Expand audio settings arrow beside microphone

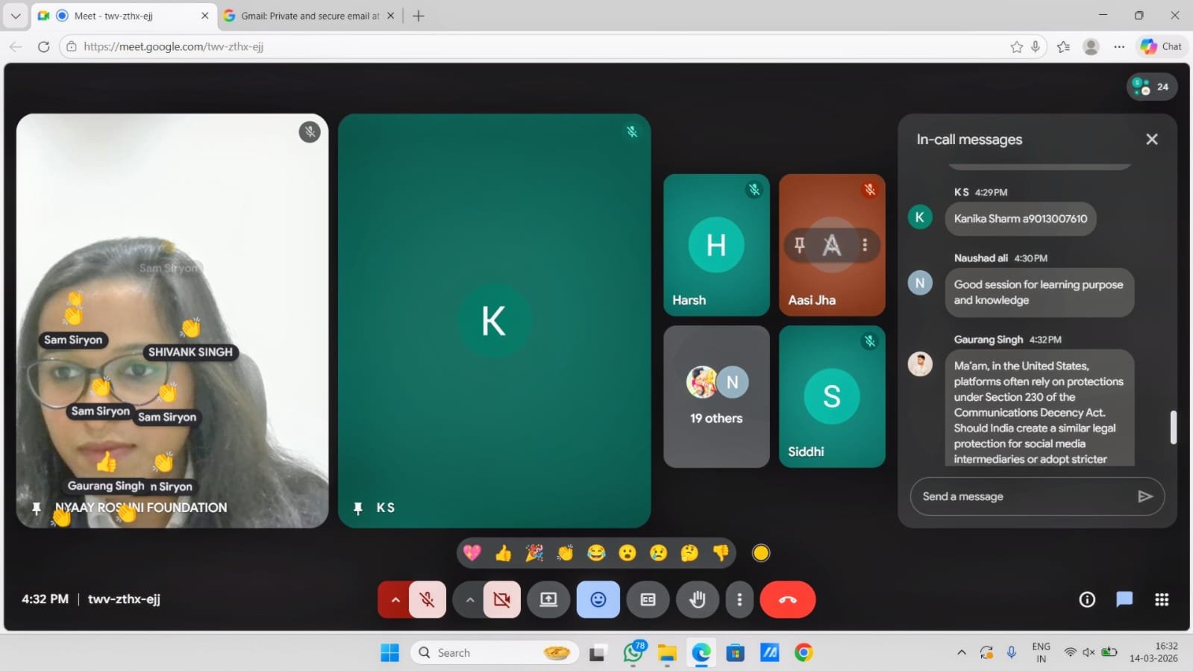click(395, 599)
